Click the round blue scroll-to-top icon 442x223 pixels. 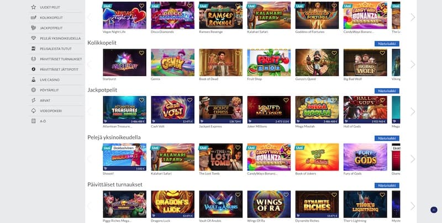click(434, 210)
